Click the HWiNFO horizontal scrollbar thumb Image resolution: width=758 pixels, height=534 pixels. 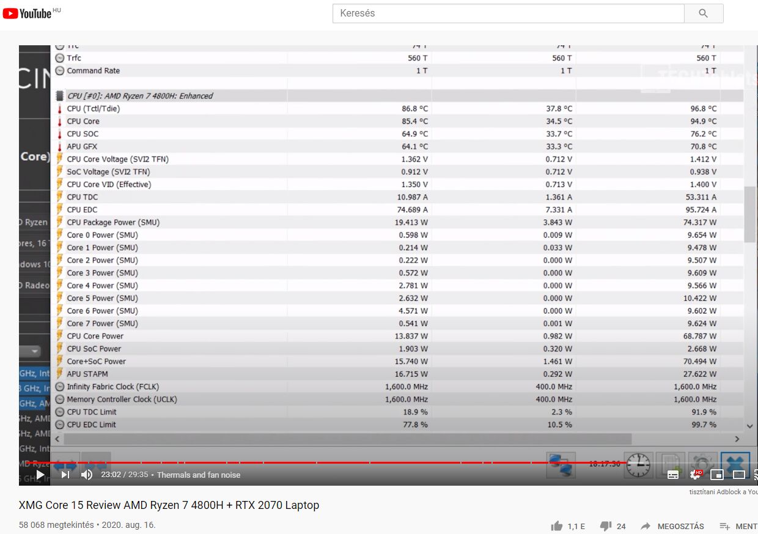(347, 439)
